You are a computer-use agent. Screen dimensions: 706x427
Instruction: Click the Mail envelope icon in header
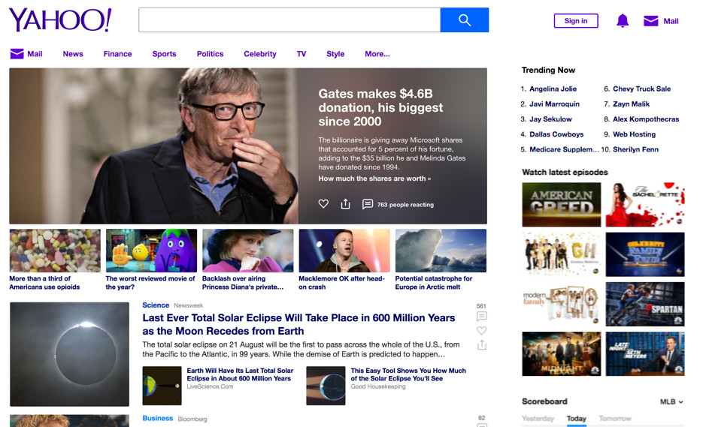[x=651, y=21]
